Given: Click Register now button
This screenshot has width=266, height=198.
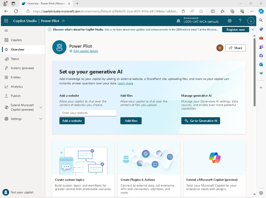Looking at the screenshot, I should tap(235, 29).
